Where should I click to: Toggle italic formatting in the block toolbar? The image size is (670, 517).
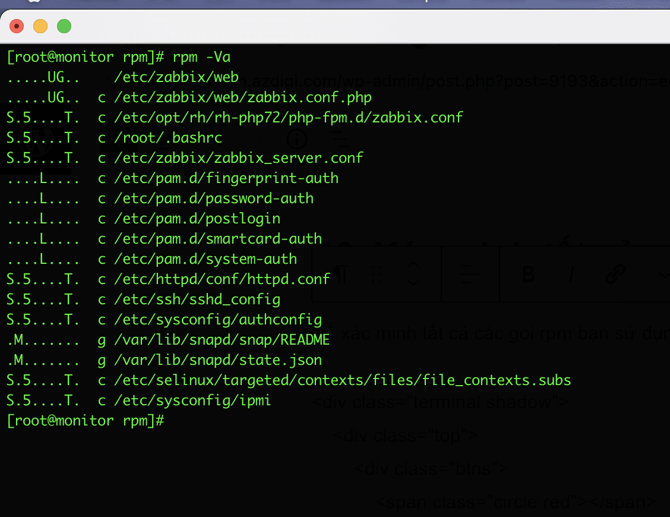click(x=571, y=275)
